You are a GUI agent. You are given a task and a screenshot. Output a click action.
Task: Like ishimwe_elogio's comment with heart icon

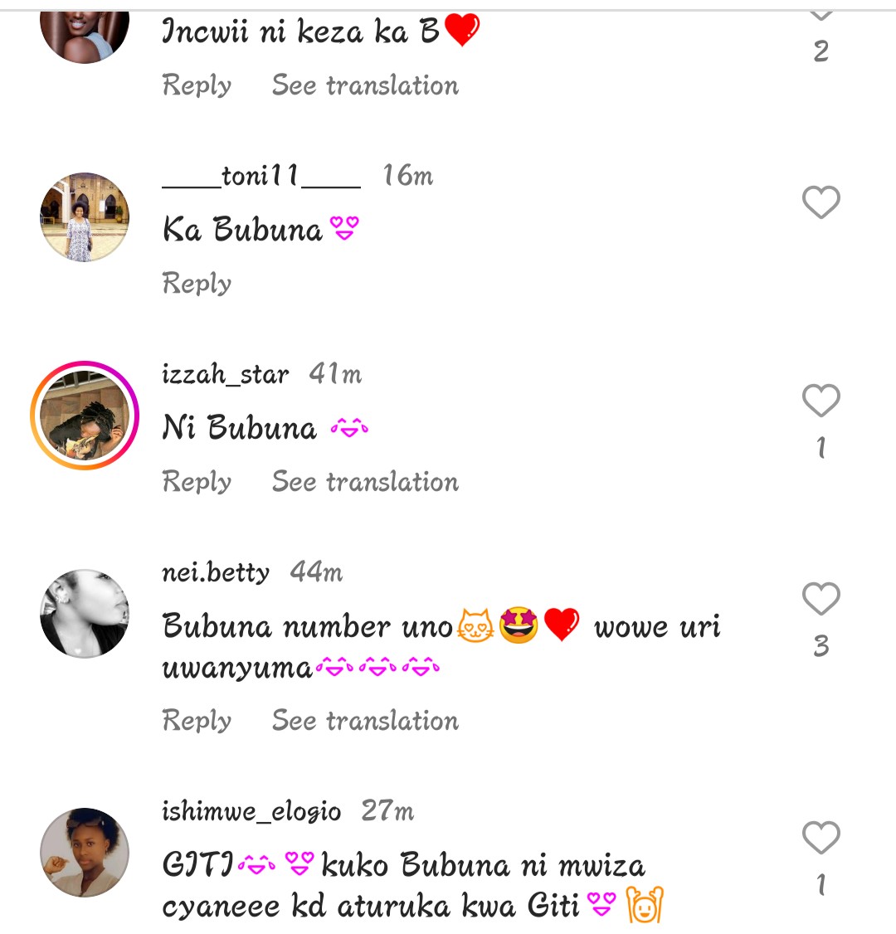point(821,838)
